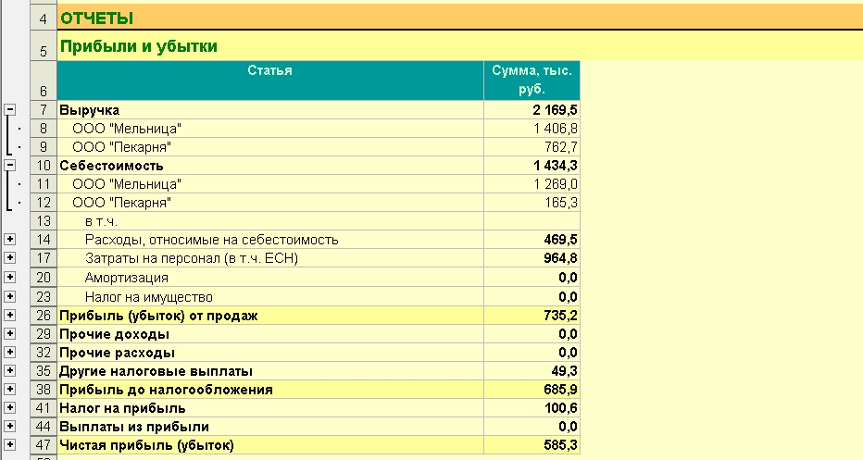This screenshot has width=863, height=460.
Task: Expand the Чистая прибыль (убыток) group
Action: coord(10,445)
